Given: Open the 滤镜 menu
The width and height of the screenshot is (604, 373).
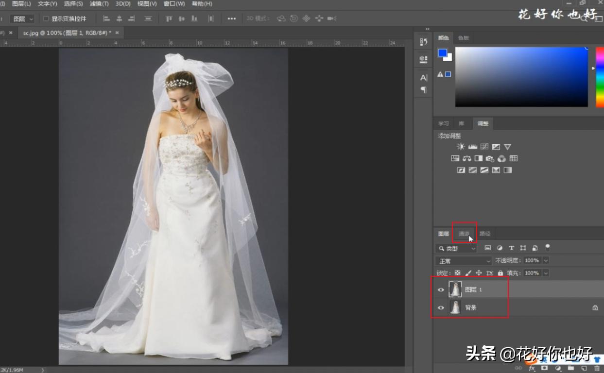Looking at the screenshot, I should [x=99, y=4].
